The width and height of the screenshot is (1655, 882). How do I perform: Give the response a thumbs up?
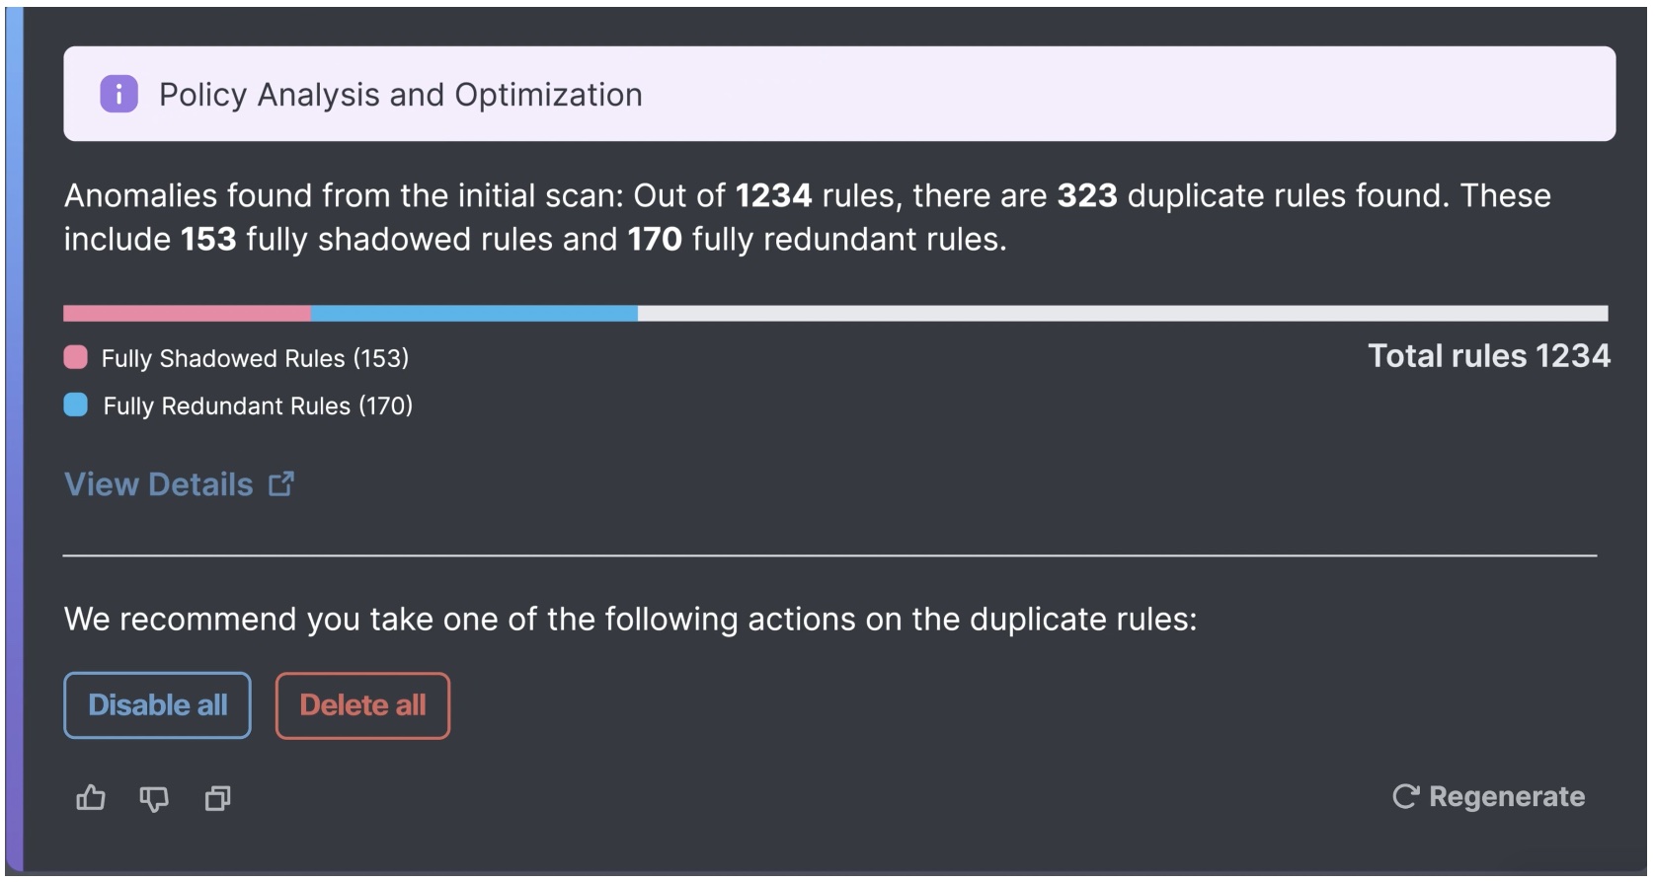coord(91,797)
